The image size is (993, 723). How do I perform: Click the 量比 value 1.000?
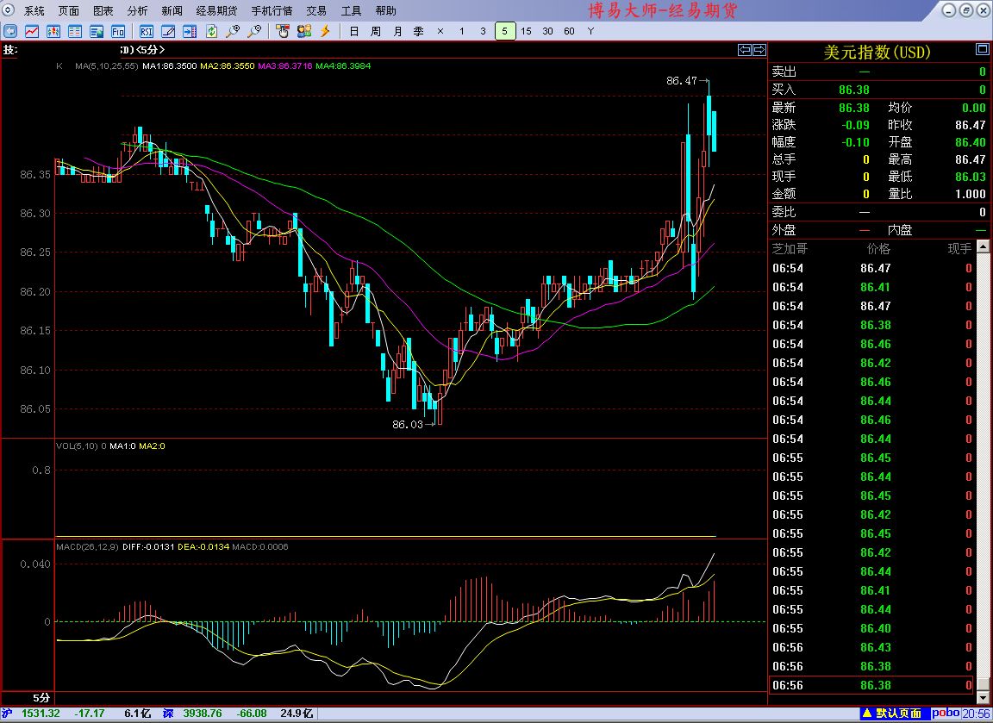[x=971, y=195]
